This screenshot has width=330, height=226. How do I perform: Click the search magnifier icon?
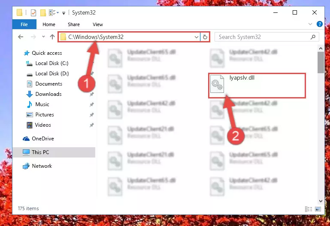click(313, 37)
